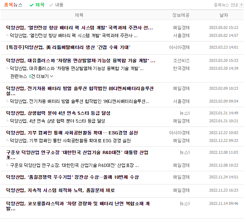Click 조선비즈 source name
Image resolution: width=246 pixels, height=222 pixels.
(x=181, y=60)
